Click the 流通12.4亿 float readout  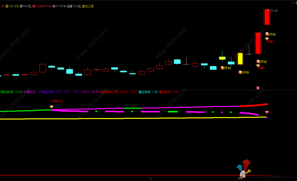[74, 6]
